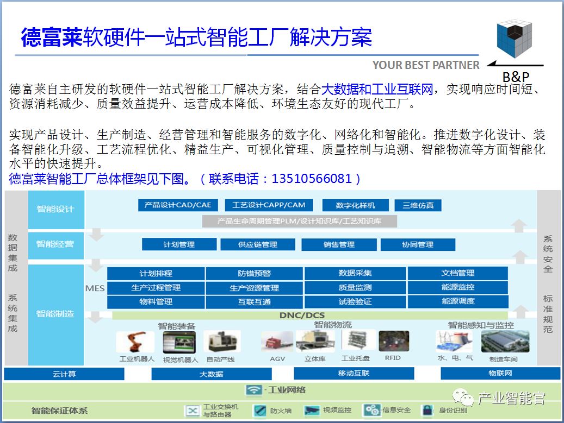The image size is (564, 423).
Task: Click the RFID image
Action: [394, 341]
